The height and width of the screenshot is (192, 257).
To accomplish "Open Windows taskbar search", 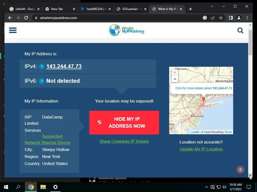I will click(18, 187).
